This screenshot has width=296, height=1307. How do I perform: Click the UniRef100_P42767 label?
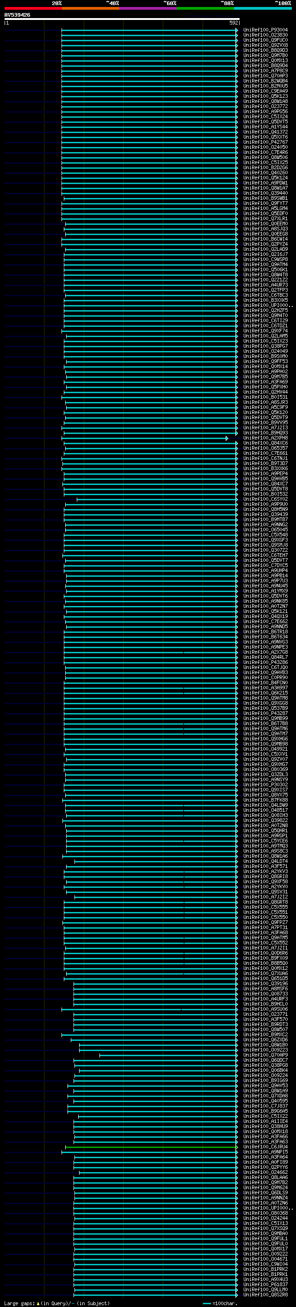tap(265, 142)
